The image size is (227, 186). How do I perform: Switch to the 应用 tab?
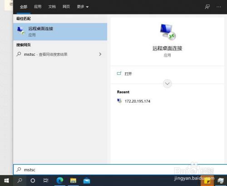(38, 7)
